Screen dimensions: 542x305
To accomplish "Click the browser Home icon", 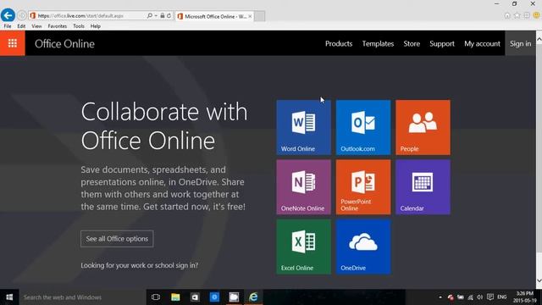I will (507, 15).
